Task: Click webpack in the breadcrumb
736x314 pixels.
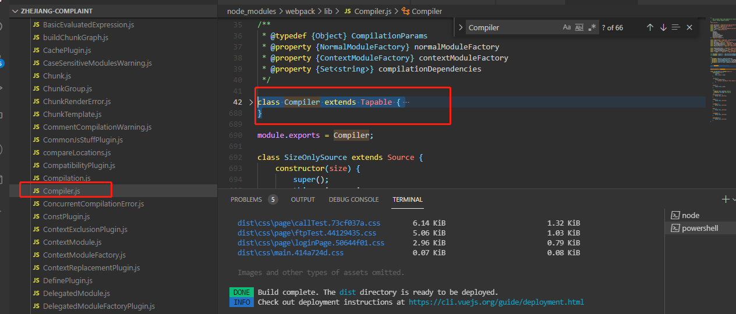Action: [299, 11]
